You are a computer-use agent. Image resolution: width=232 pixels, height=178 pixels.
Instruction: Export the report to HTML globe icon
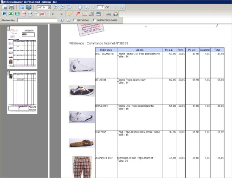click(17, 14)
